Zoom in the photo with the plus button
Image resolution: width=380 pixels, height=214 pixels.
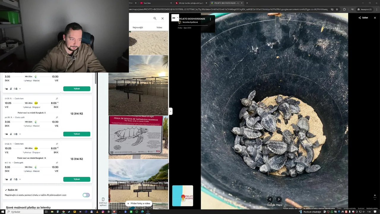375,195
